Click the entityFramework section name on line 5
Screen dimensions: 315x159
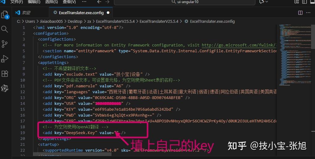[x=96, y=51]
